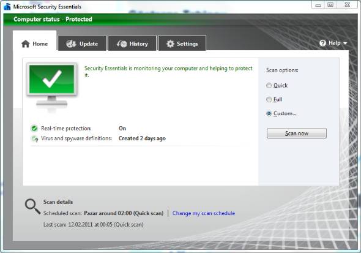
Task: Start scanning with the Scan now button
Action: (x=297, y=134)
